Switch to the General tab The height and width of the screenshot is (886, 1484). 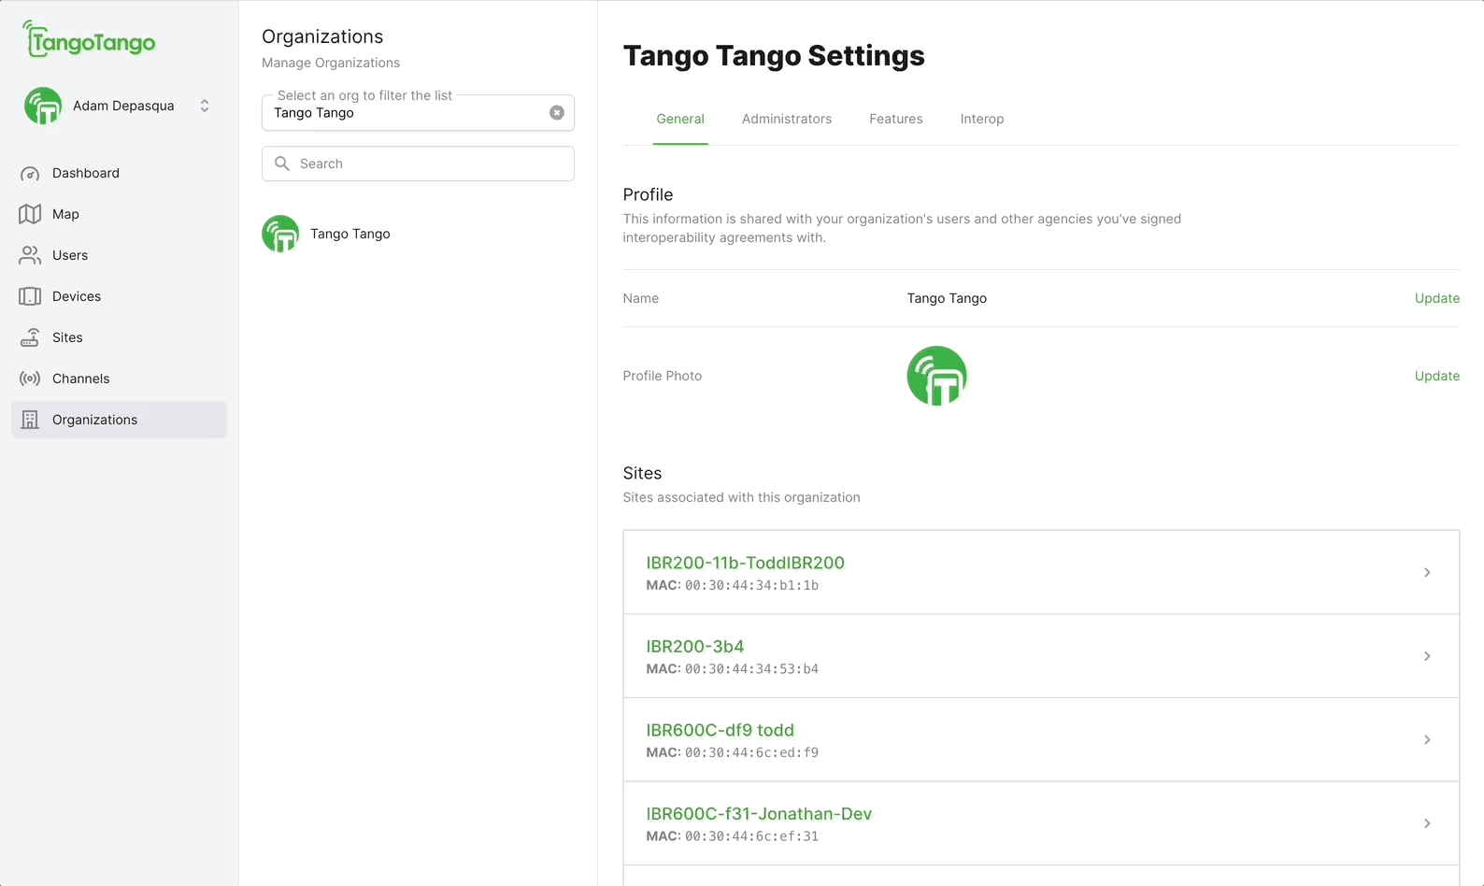pos(680,119)
